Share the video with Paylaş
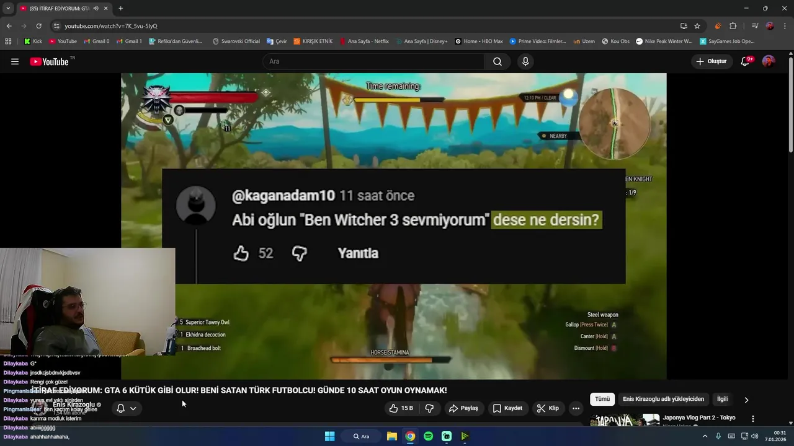The height and width of the screenshot is (446, 794). click(x=463, y=408)
